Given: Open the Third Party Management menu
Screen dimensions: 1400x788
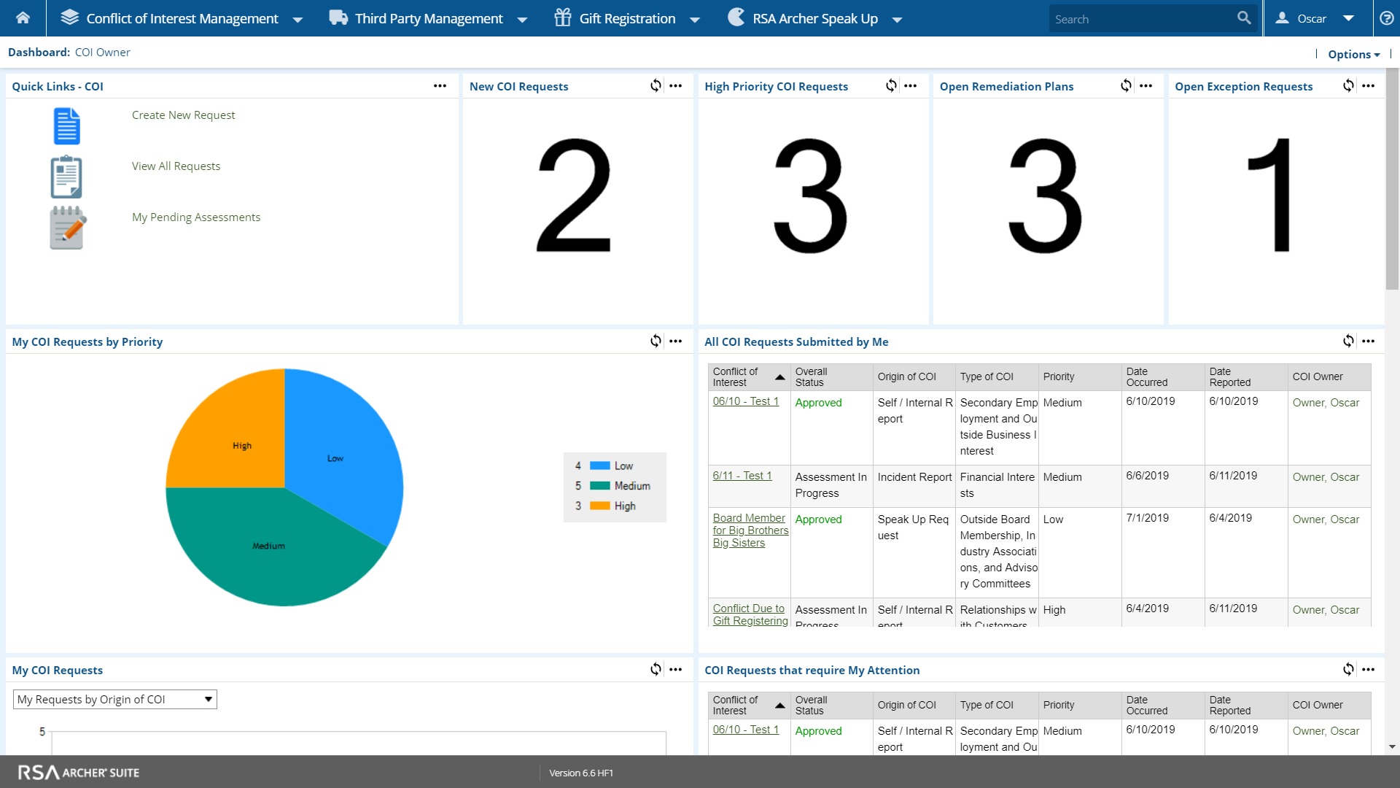Looking at the screenshot, I should [x=429, y=18].
